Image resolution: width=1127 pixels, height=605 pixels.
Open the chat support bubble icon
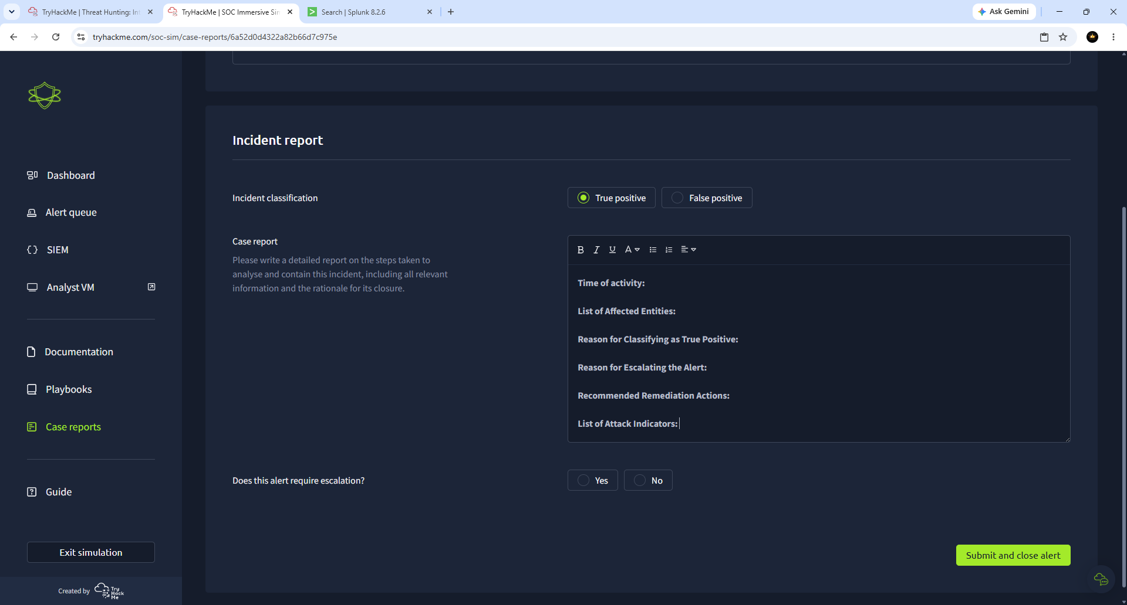(x=1101, y=579)
